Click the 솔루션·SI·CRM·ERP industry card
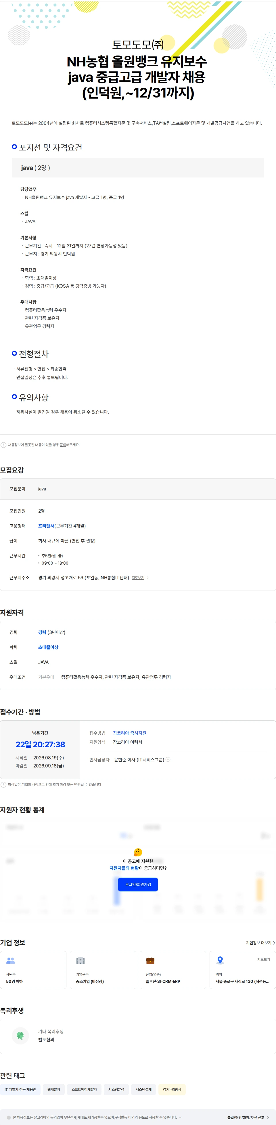276x1125 pixels. (173, 970)
